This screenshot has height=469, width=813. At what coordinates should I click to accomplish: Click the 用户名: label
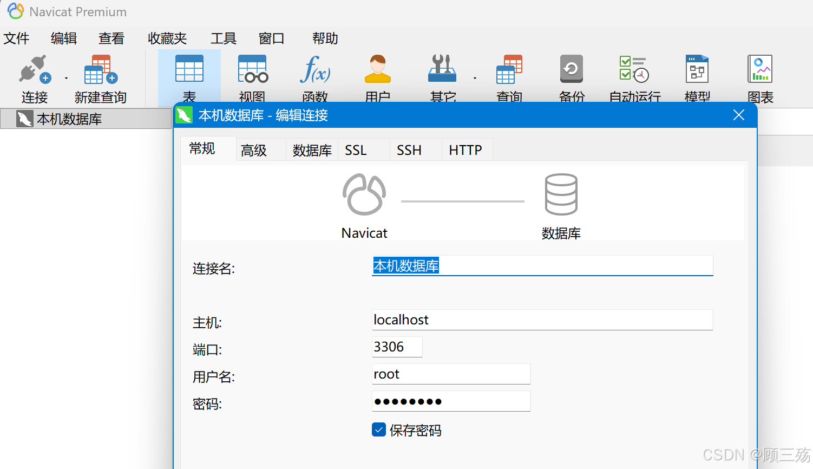[214, 377]
